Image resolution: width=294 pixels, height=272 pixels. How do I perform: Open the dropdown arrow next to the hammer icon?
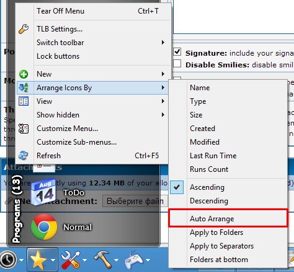[x=116, y=260]
